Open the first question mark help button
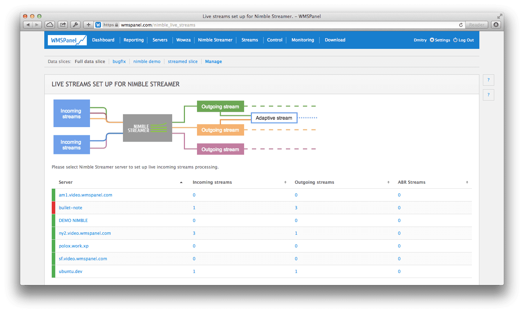524x313 pixels. tap(489, 80)
